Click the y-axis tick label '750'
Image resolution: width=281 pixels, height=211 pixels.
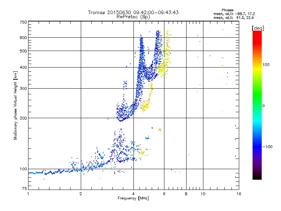23,22
